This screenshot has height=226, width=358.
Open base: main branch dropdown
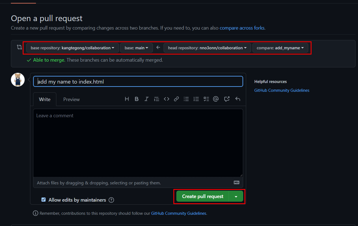tap(136, 48)
